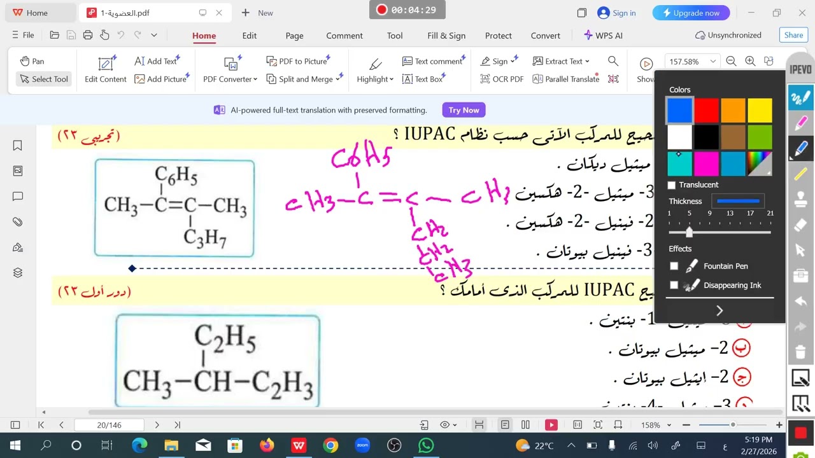Enable the Fountain Pen effect checkbox
The height and width of the screenshot is (458, 815).
click(x=674, y=266)
